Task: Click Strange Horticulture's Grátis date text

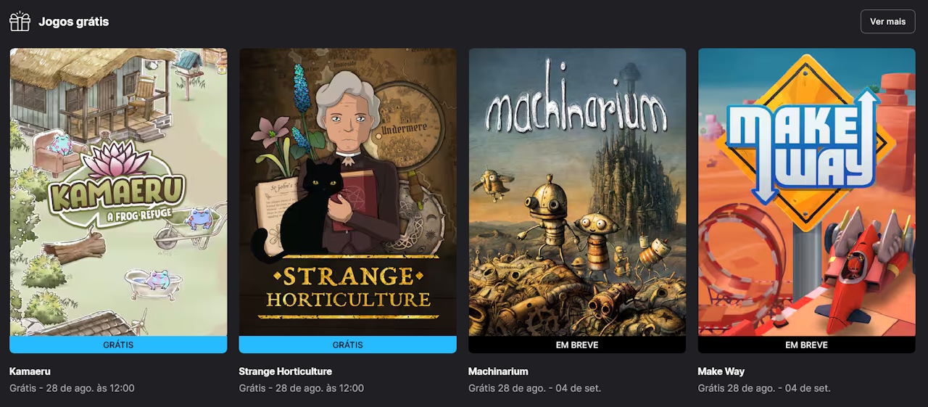Action: click(302, 388)
